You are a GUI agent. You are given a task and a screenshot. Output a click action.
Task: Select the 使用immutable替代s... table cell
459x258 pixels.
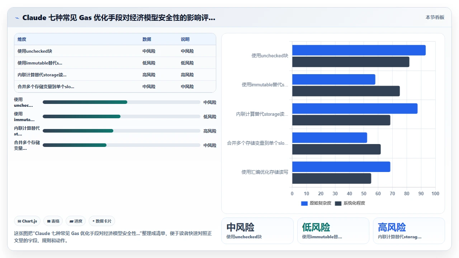click(40, 63)
